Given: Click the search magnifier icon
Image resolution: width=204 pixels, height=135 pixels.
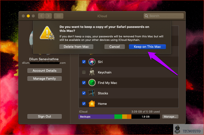Looking at the screenshot, I should tap(146, 16).
